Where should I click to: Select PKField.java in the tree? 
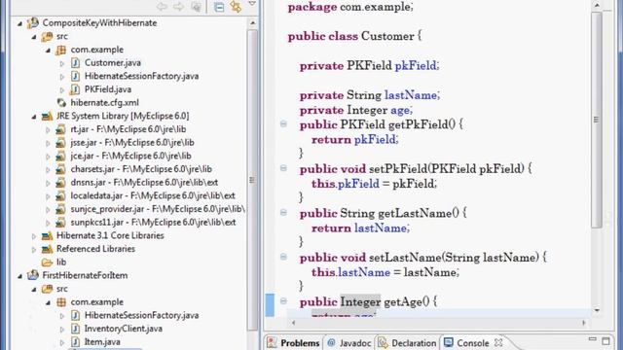point(108,89)
